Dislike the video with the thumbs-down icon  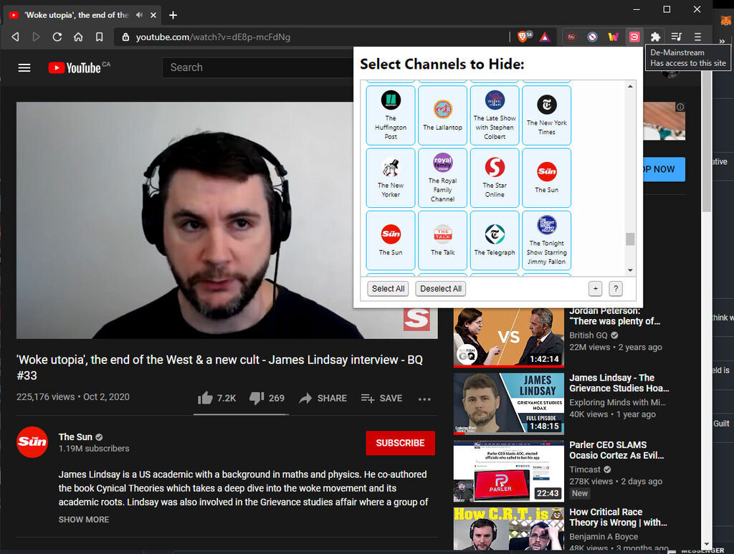(257, 398)
